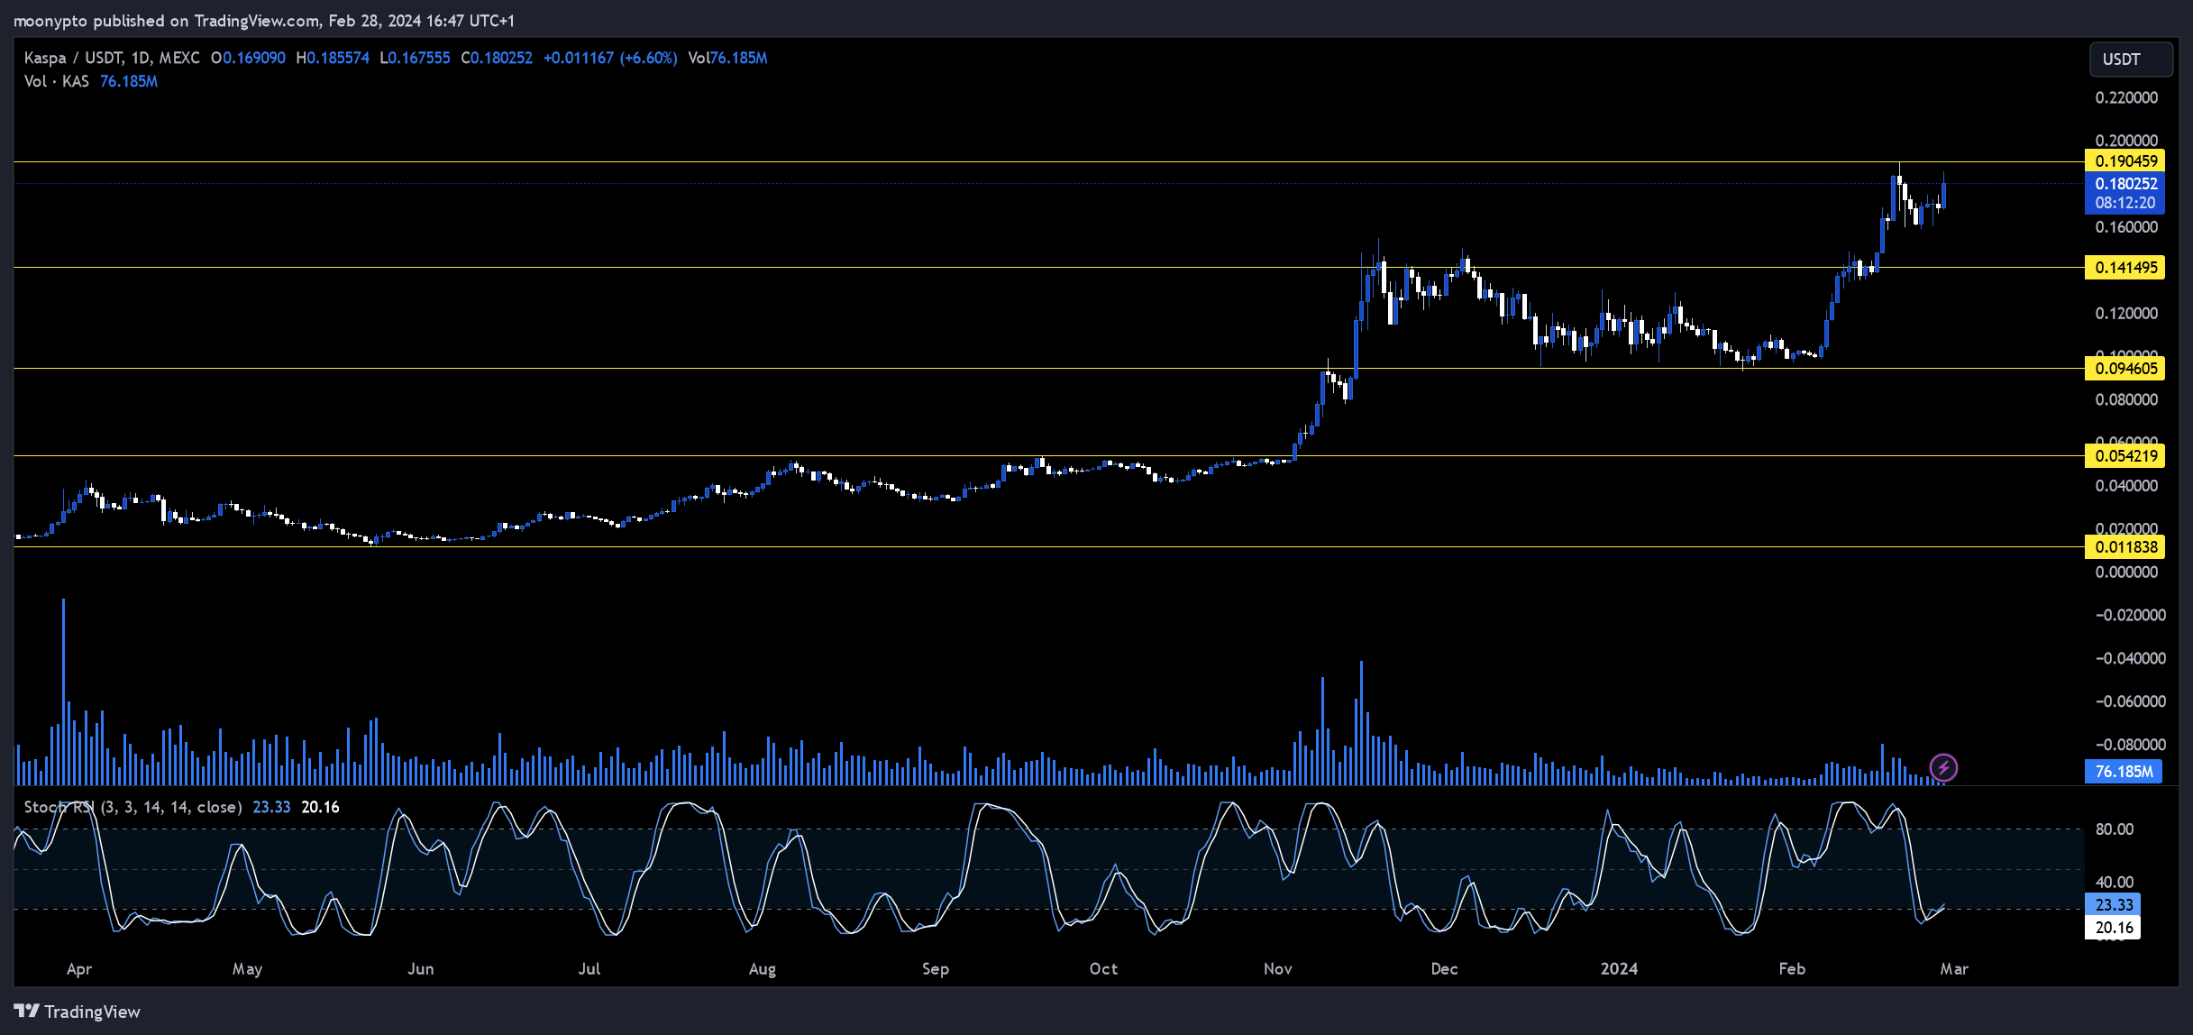Click the Mar label on time axis
Image resolution: width=2193 pixels, height=1035 pixels.
pos(1954,969)
